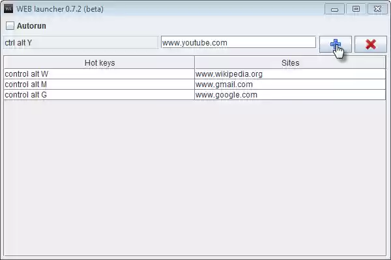The image size is (391, 260).
Task: Focus the hotkey field showing ctrl alt Y
Action: point(81,42)
